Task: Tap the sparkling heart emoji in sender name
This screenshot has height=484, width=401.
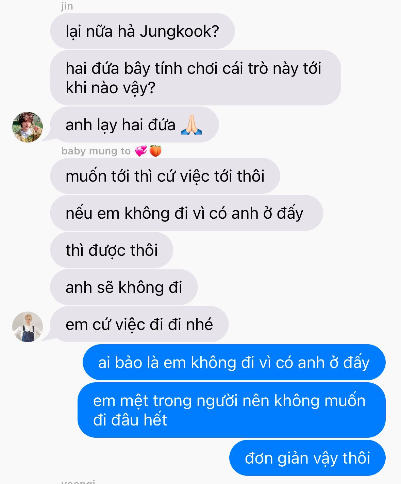Action: click(141, 151)
